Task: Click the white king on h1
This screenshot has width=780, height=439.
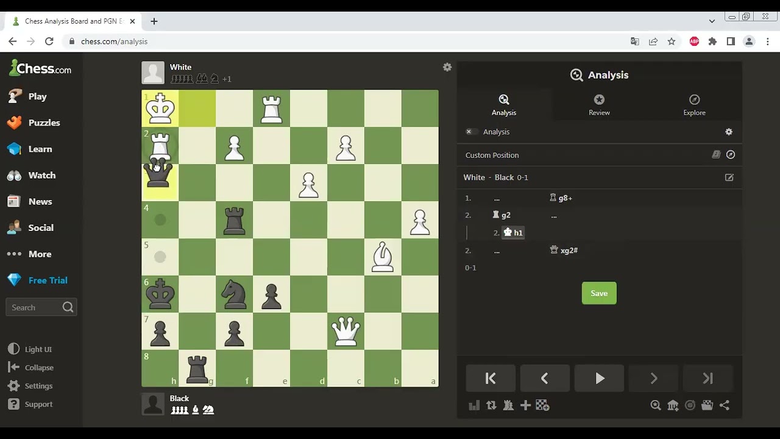Action: click(x=160, y=109)
